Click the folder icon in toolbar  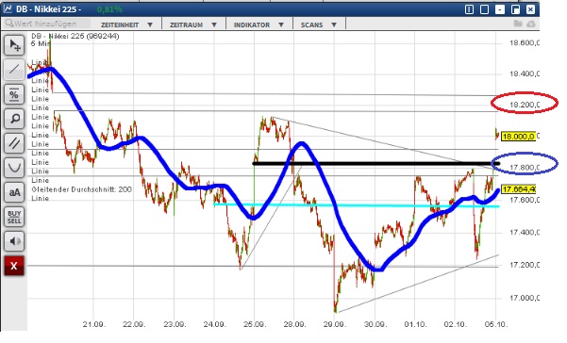(x=518, y=24)
